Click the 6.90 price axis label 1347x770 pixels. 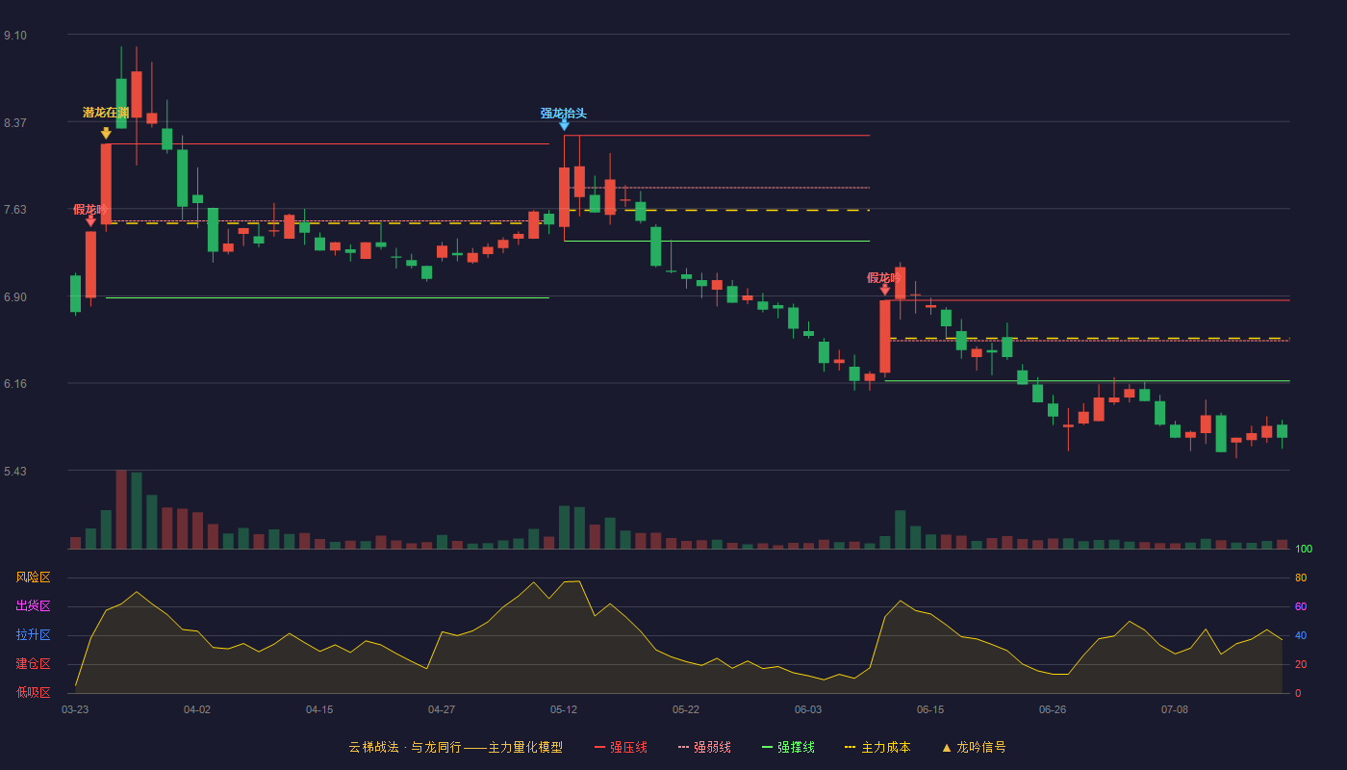click(x=15, y=297)
